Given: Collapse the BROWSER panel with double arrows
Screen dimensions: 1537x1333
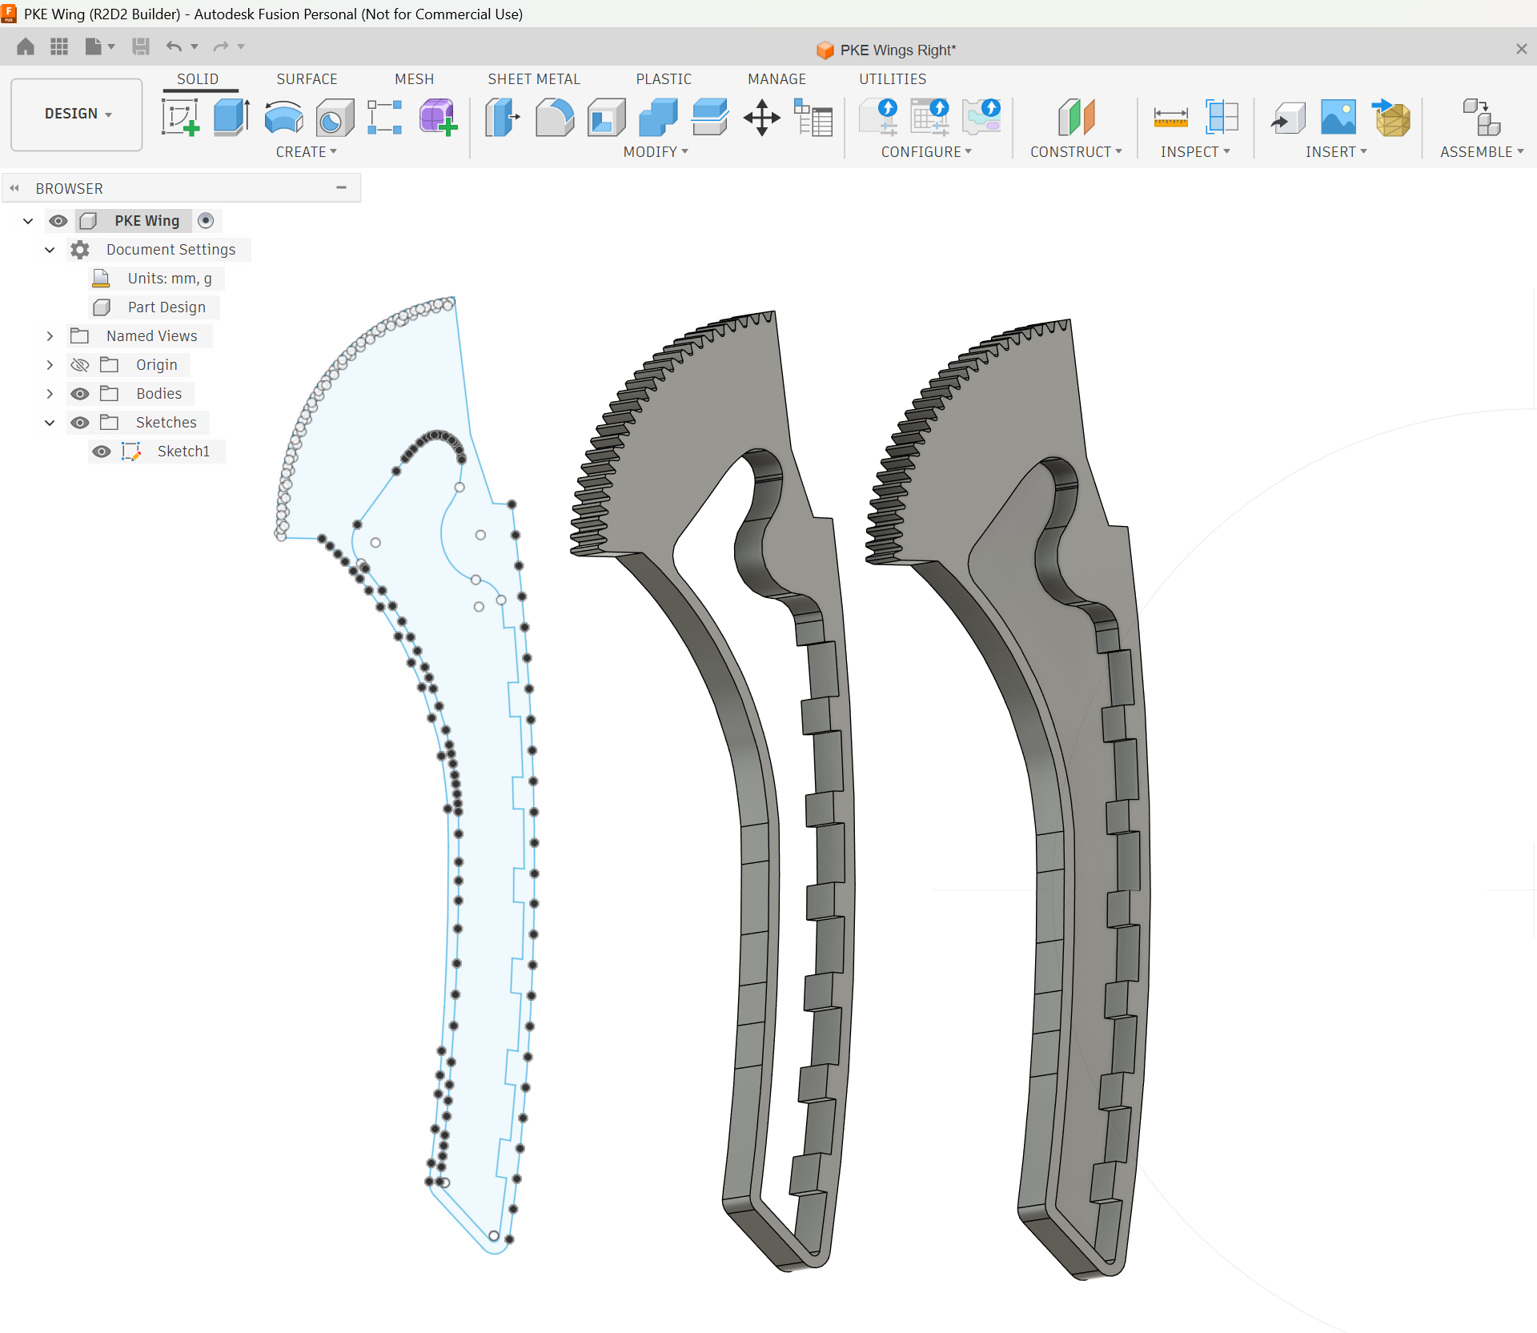Looking at the screenshot, I should point(14,188).
